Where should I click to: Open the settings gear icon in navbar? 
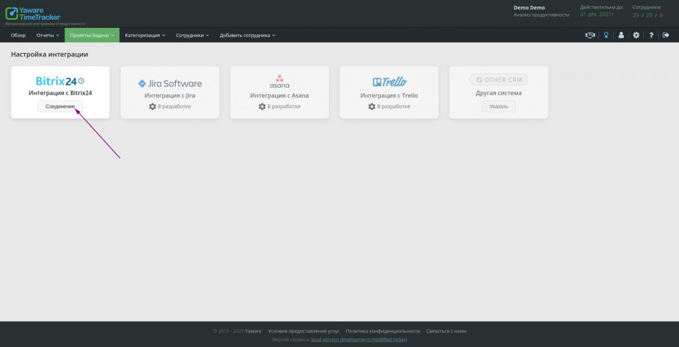click(x=636, y=35)
